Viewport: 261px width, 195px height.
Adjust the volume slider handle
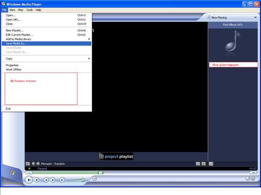83,180
